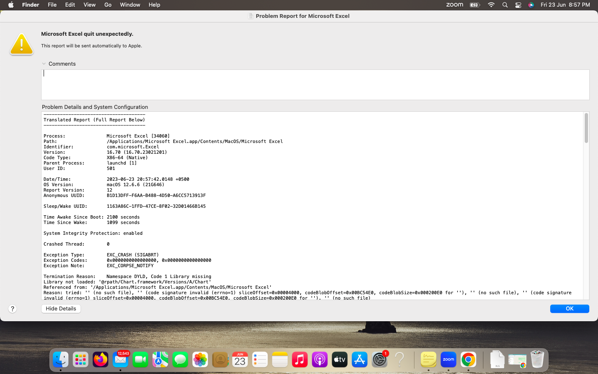
Task: Open App Store in the Dock
Action: [x=360, y=359]
